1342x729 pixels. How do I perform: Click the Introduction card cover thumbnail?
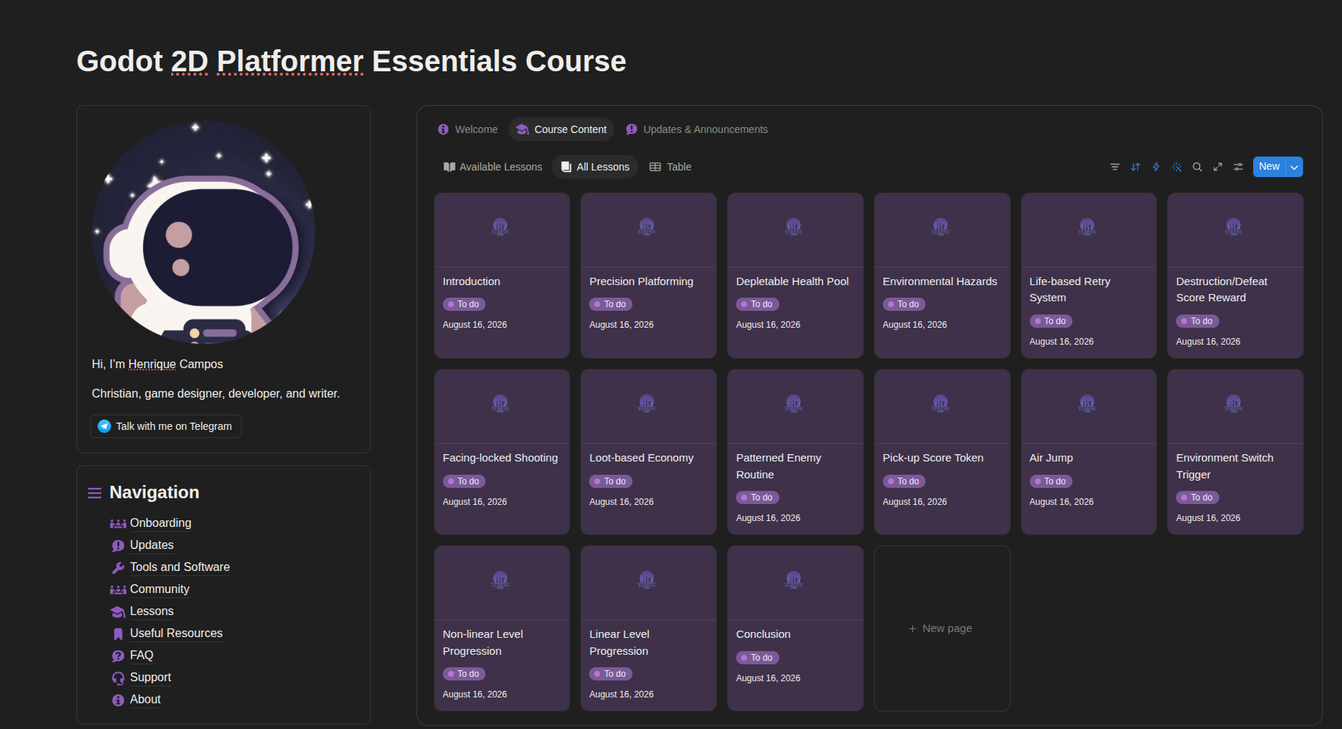502,230
